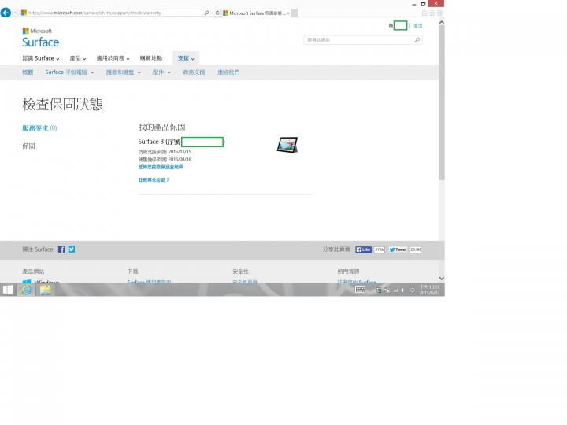Click the page scrollbar up arrow
The image size is (567, 425).
click(442, 22)
